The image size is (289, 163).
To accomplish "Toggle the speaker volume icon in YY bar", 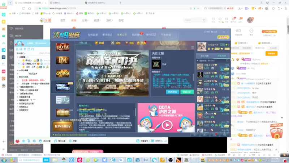I will tap(24, 141).
